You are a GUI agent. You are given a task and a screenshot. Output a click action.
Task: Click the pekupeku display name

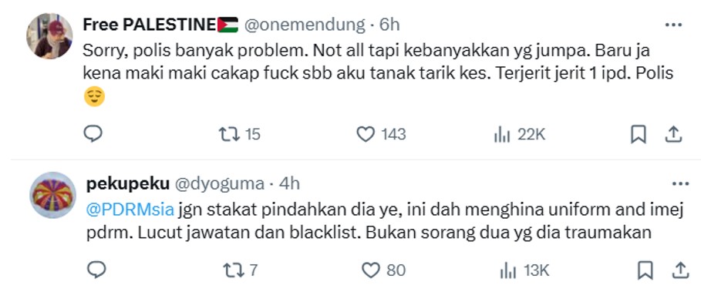pos(127,184)
